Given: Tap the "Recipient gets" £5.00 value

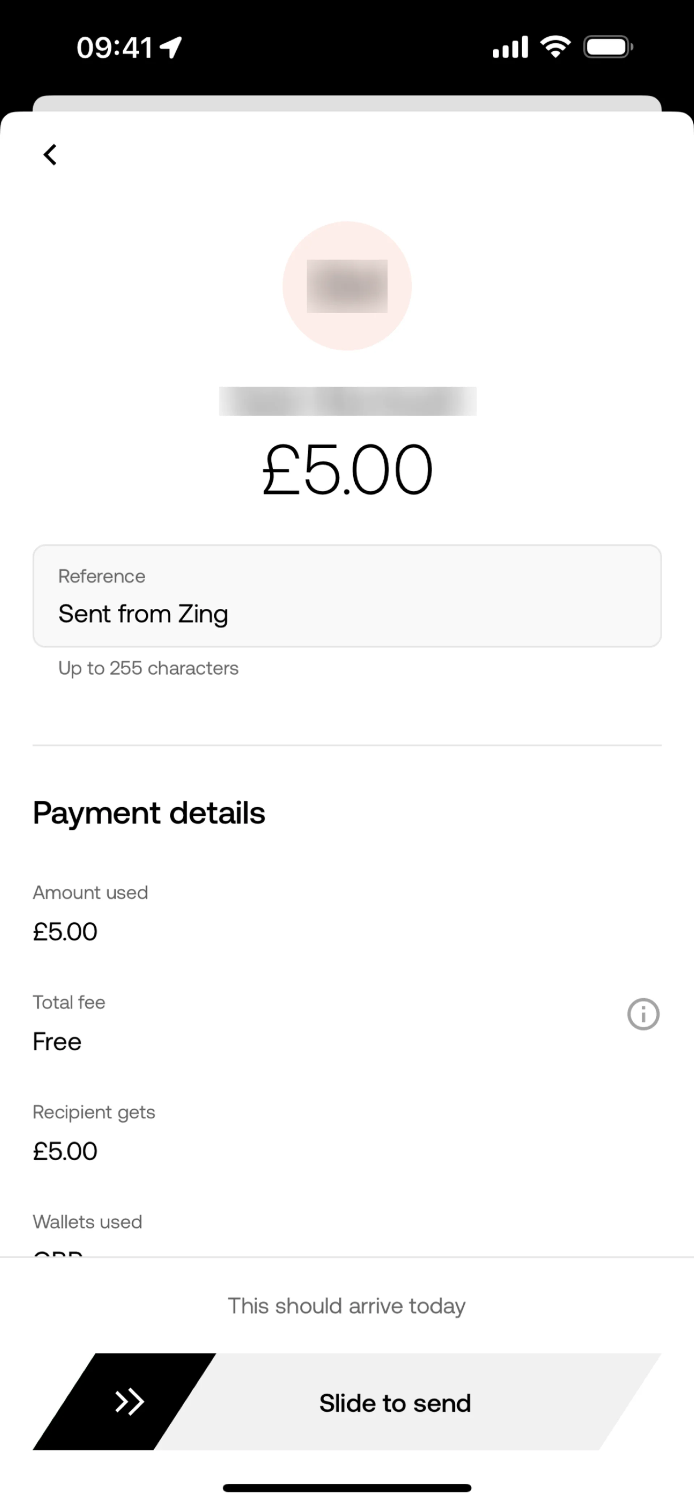Looking at the screenshot, I should point(65,1151).
